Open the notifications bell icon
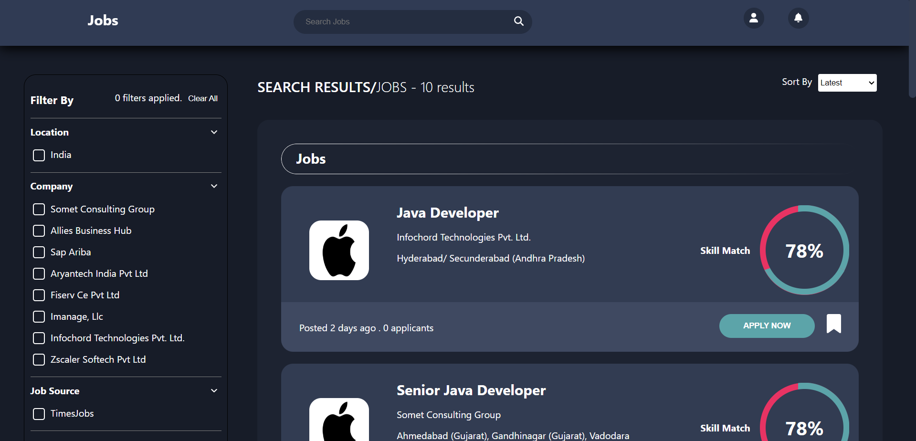Viewport: 916px width, 441px height. (798, 18)
